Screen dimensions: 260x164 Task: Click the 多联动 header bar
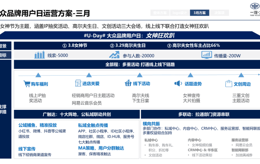coord(200,114)
